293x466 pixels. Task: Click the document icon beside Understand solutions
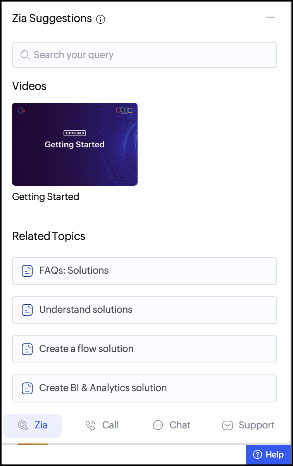[x=27, y=310]
